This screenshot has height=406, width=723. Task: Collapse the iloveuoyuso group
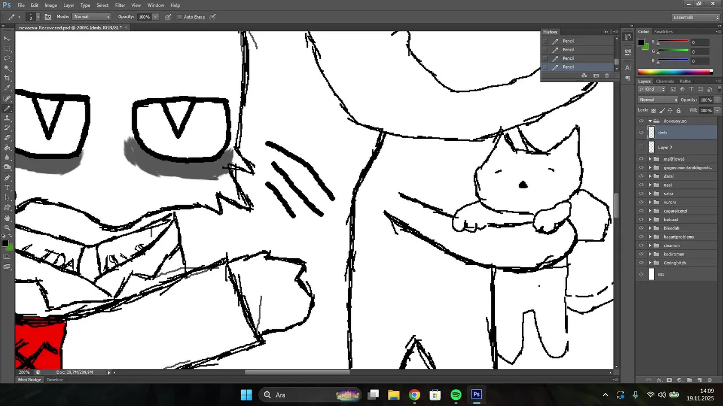coord(650,121)
